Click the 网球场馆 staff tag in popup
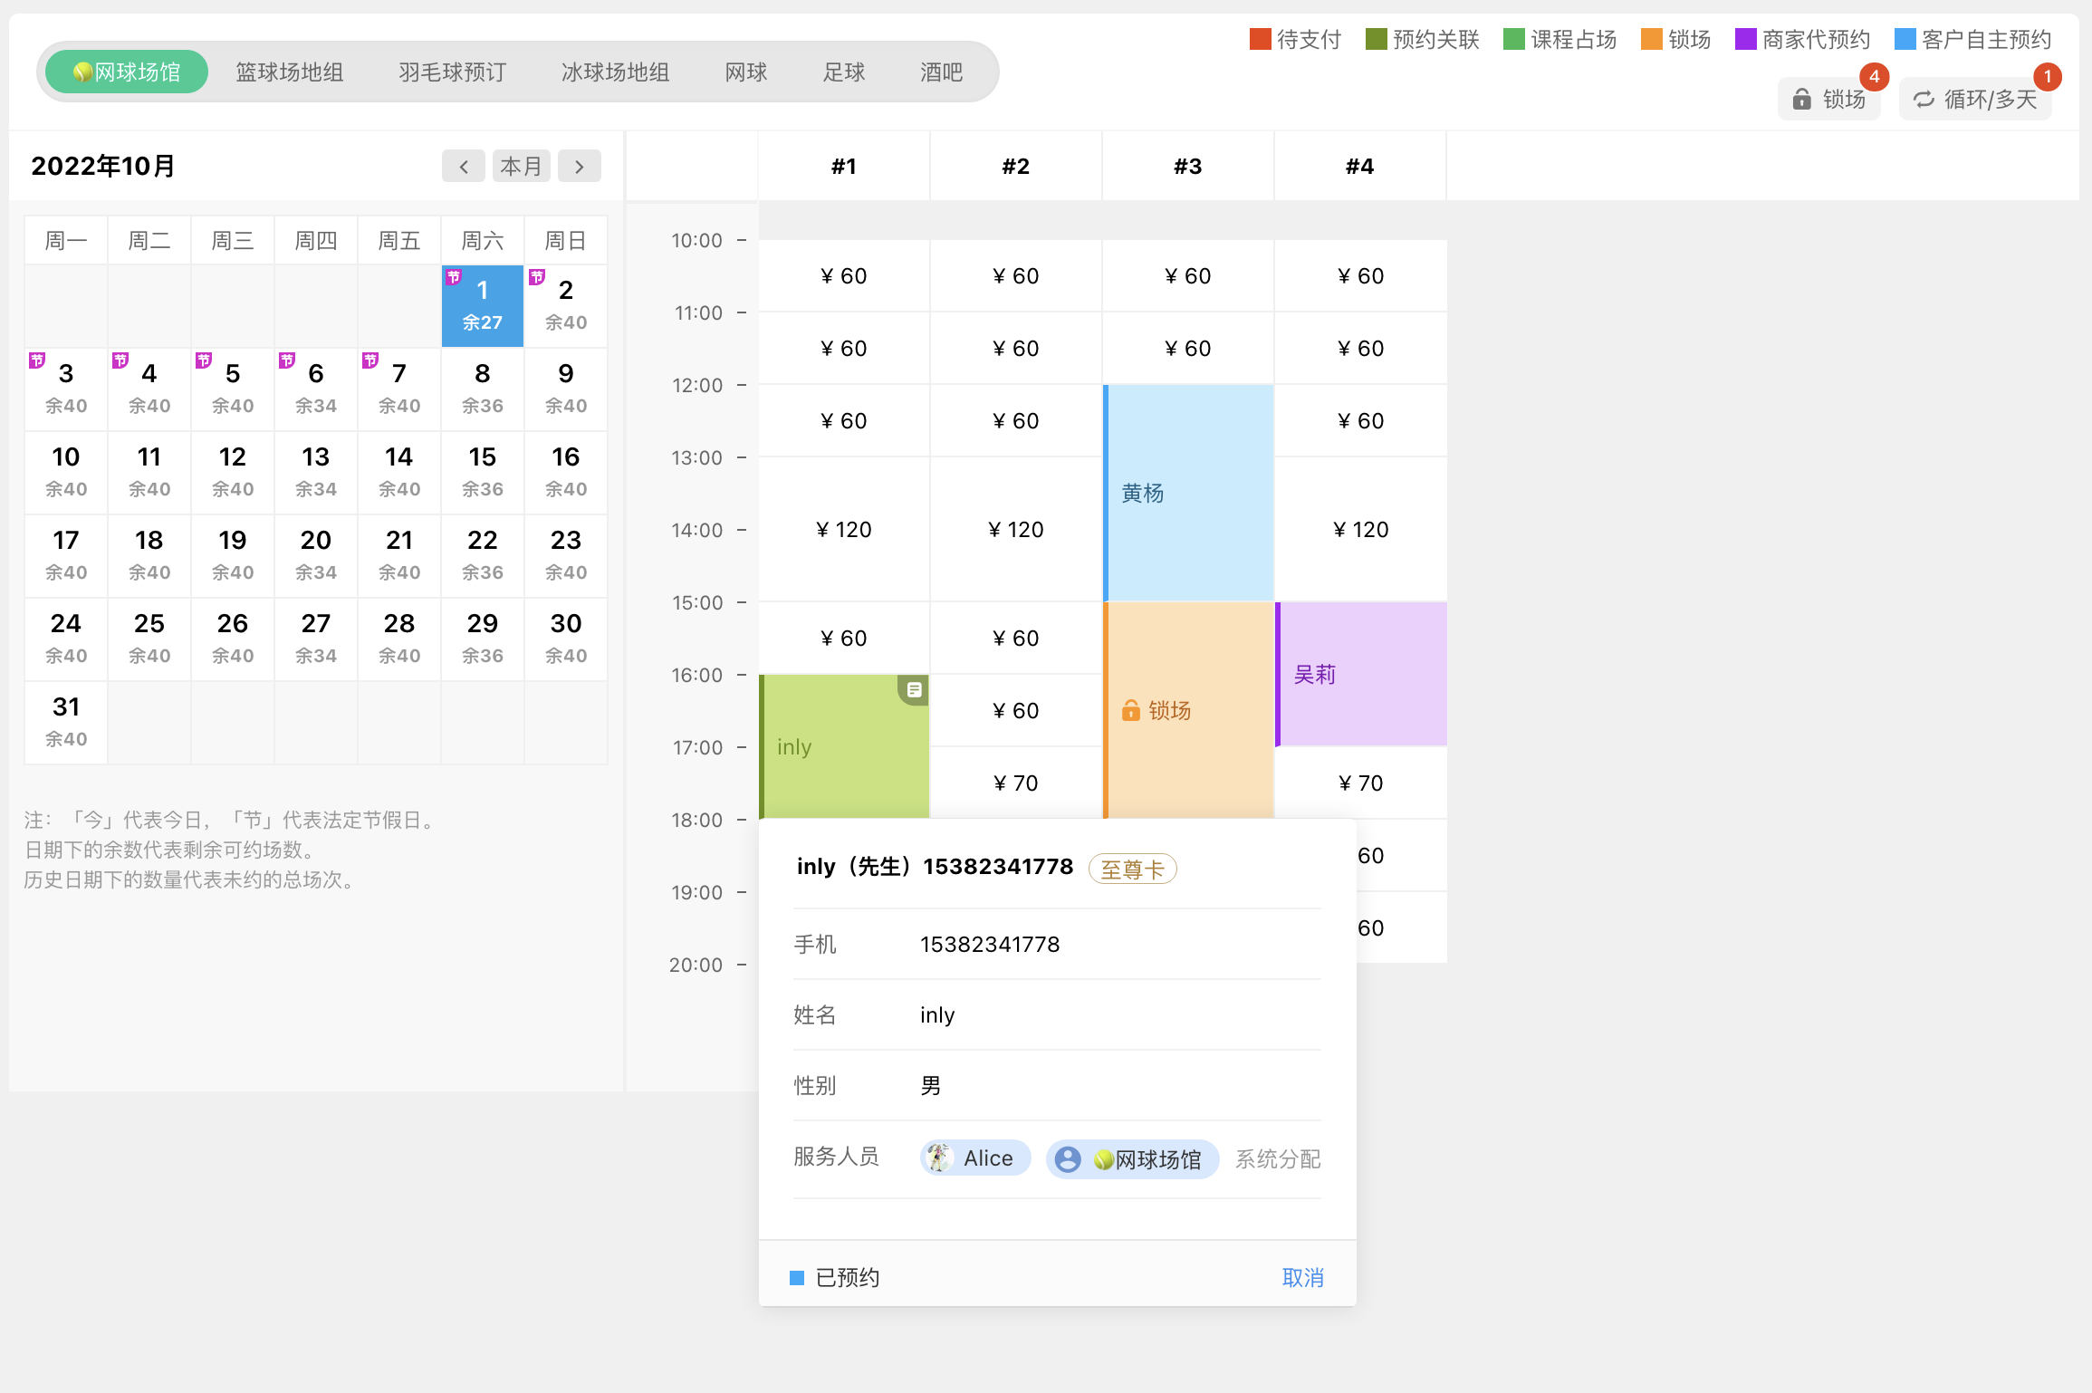The width and height of the screenshot is (2092, 1393). tap(1133, 1159)
